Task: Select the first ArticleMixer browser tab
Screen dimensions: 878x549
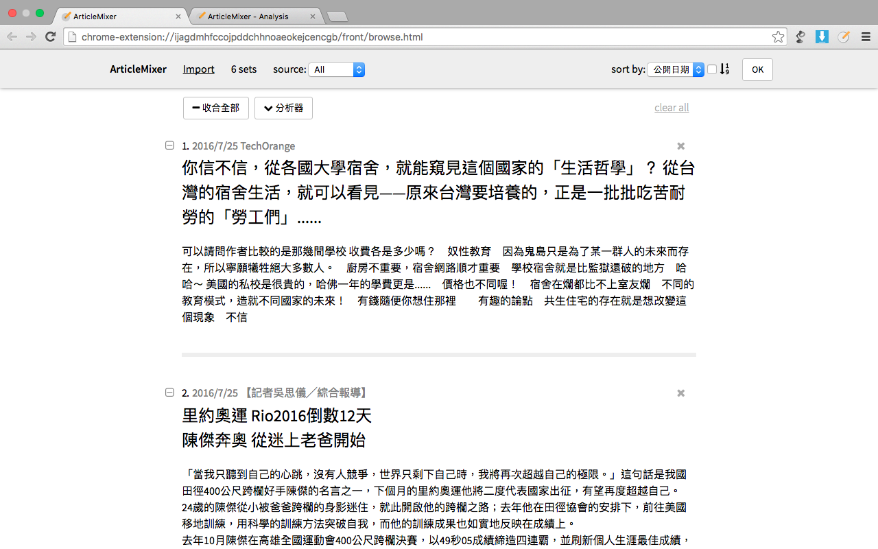Action: (121, 16)
